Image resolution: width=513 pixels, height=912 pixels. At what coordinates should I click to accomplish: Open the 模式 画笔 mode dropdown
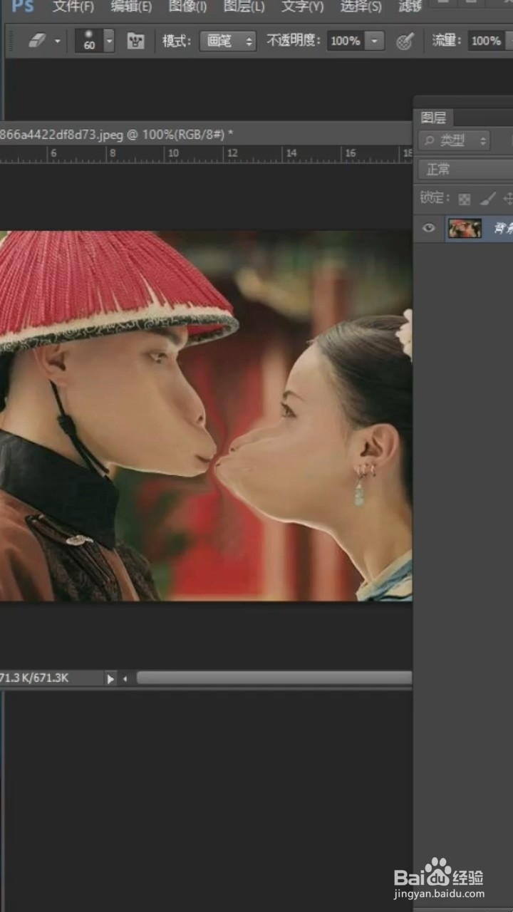(227, 41)
